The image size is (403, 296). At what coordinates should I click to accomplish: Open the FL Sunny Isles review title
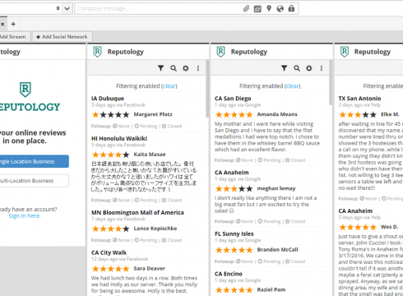click(234, 234)
